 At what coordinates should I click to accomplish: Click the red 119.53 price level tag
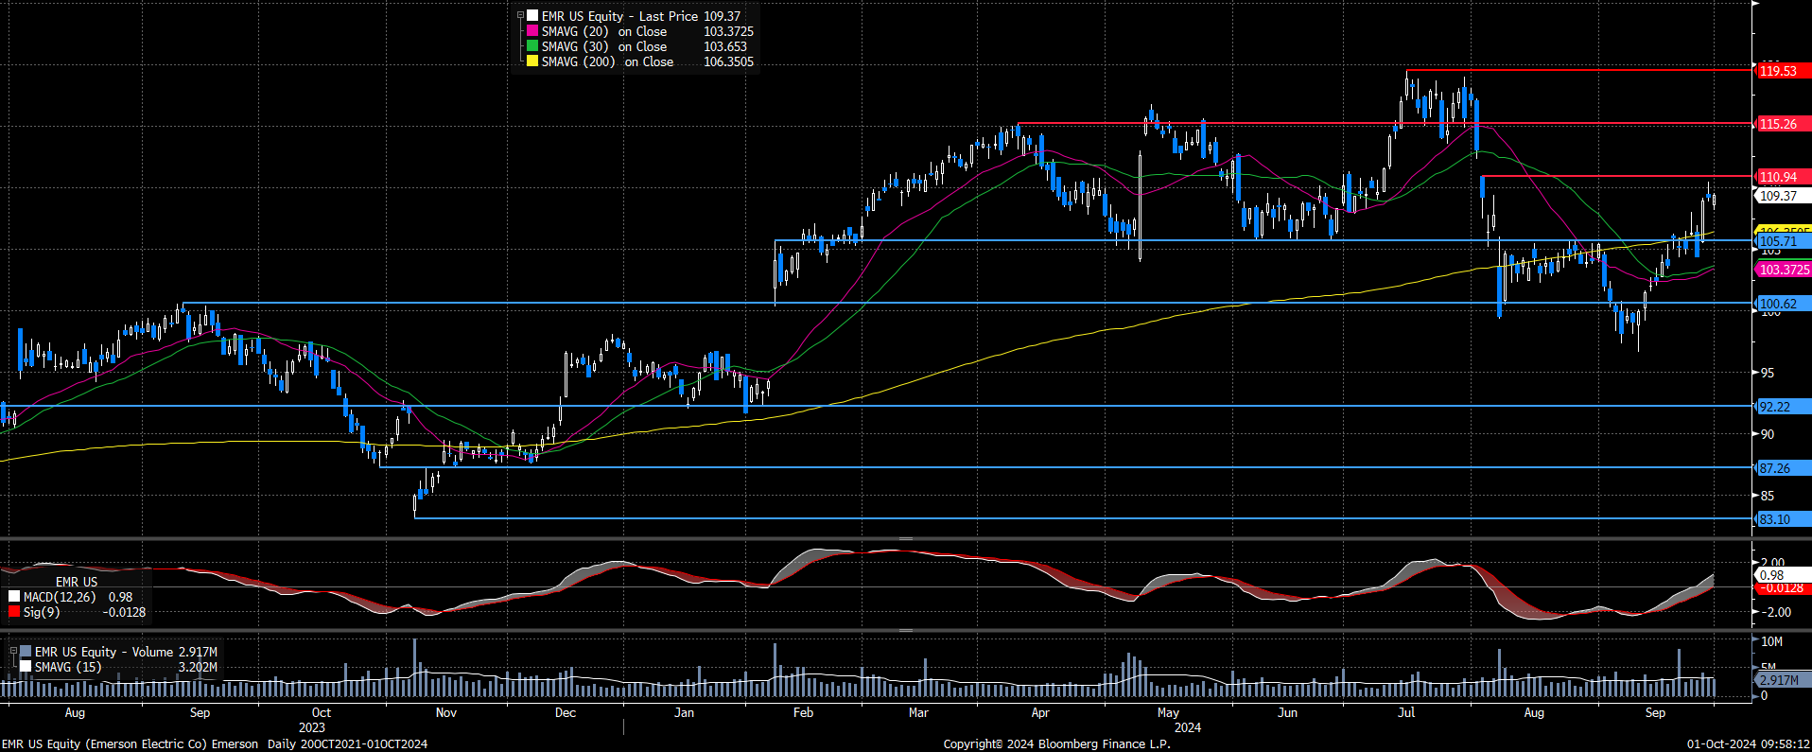1780,71
